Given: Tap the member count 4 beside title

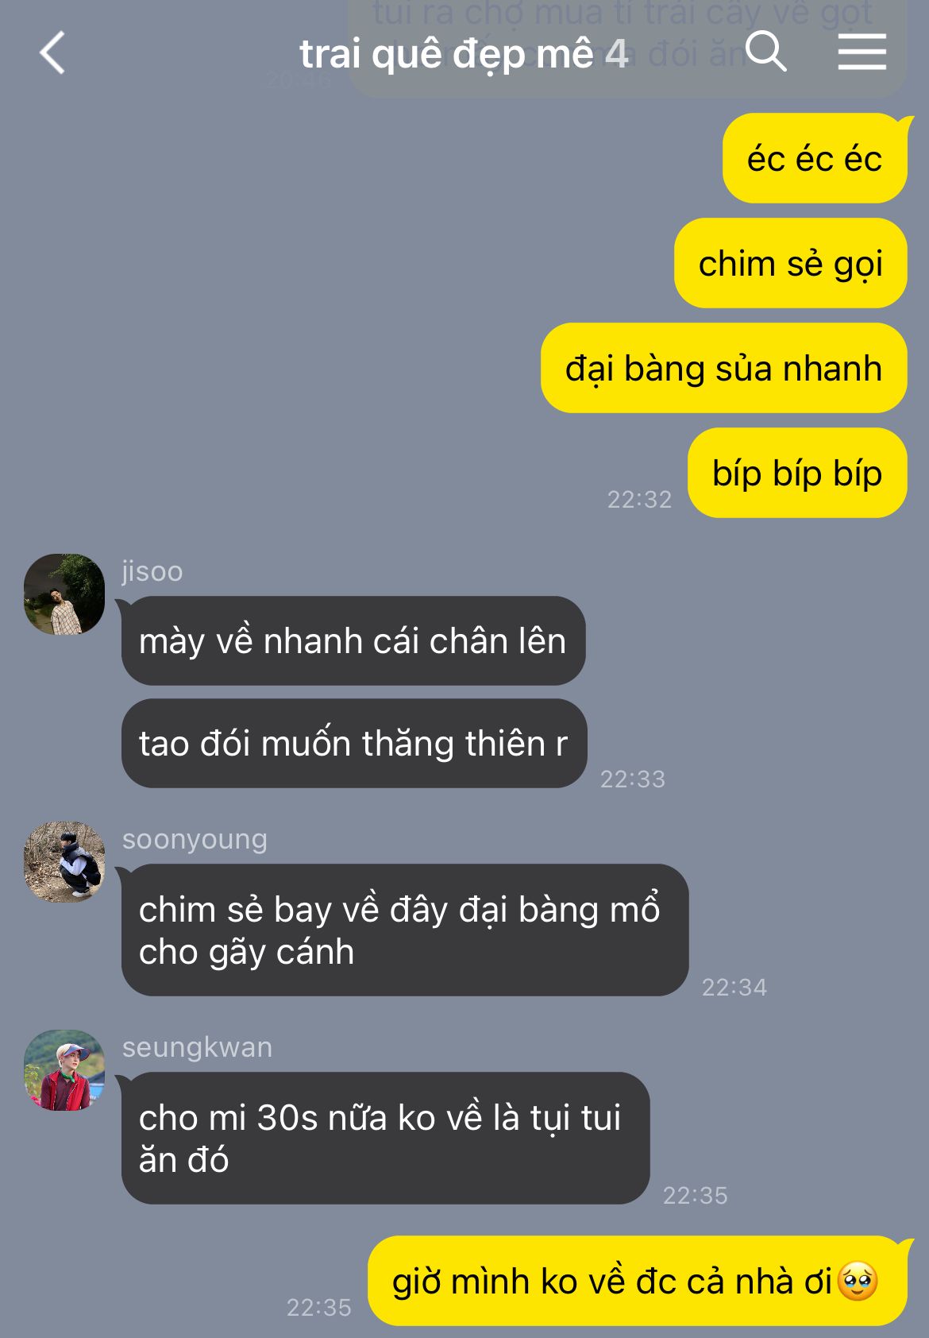Looking at the screenshot, I should [617, 54].
